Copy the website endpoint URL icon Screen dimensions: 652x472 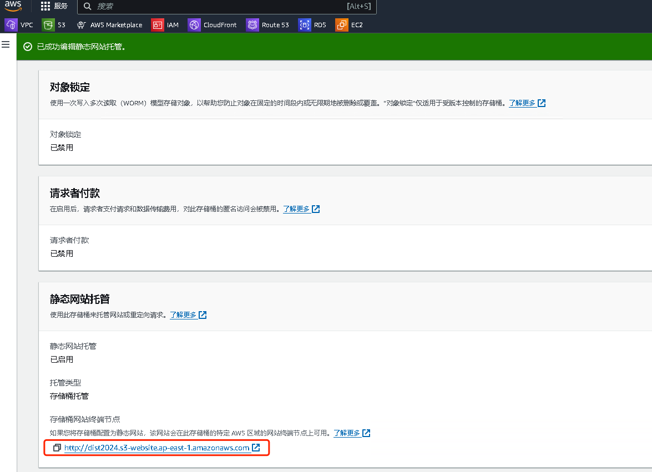[x=57, y=448]
